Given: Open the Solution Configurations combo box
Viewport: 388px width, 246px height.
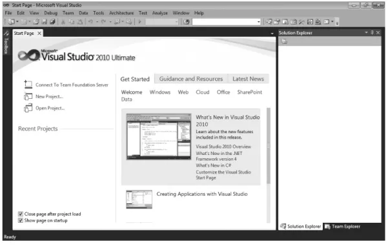Looking at the screenshot, I should (162, 22).
